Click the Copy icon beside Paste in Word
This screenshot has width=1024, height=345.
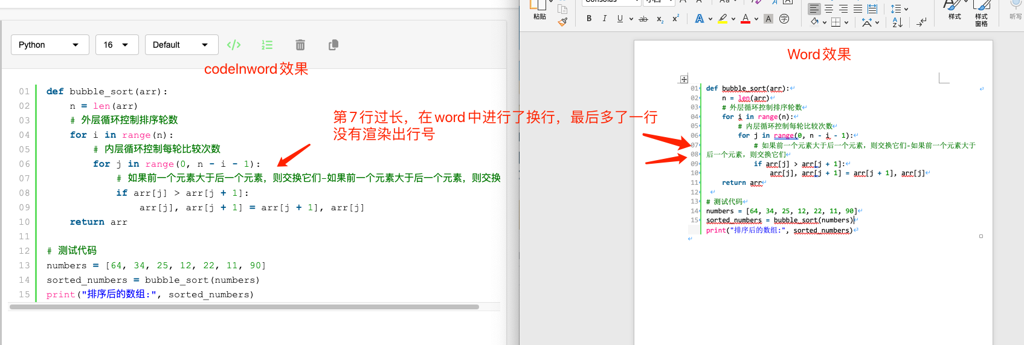(x=562, y=9)
